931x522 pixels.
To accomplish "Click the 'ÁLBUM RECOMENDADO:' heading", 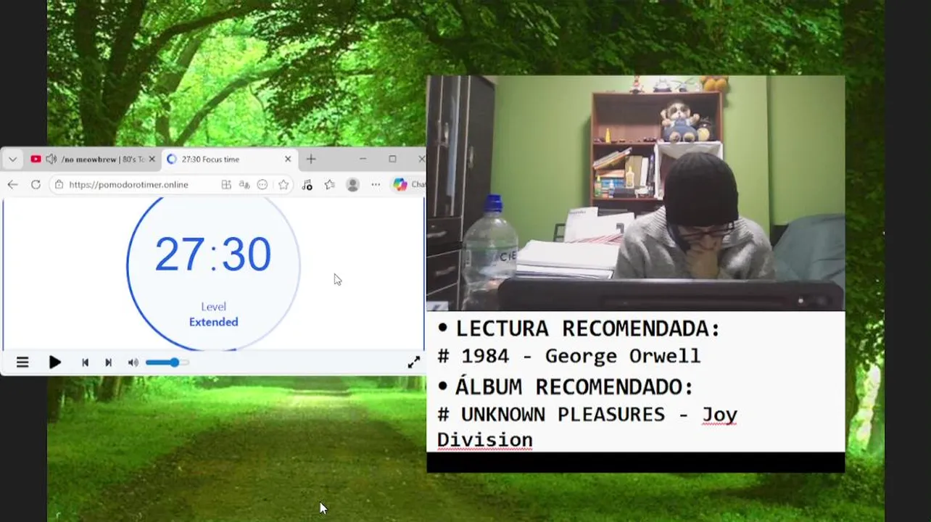I will click(574, 386).
